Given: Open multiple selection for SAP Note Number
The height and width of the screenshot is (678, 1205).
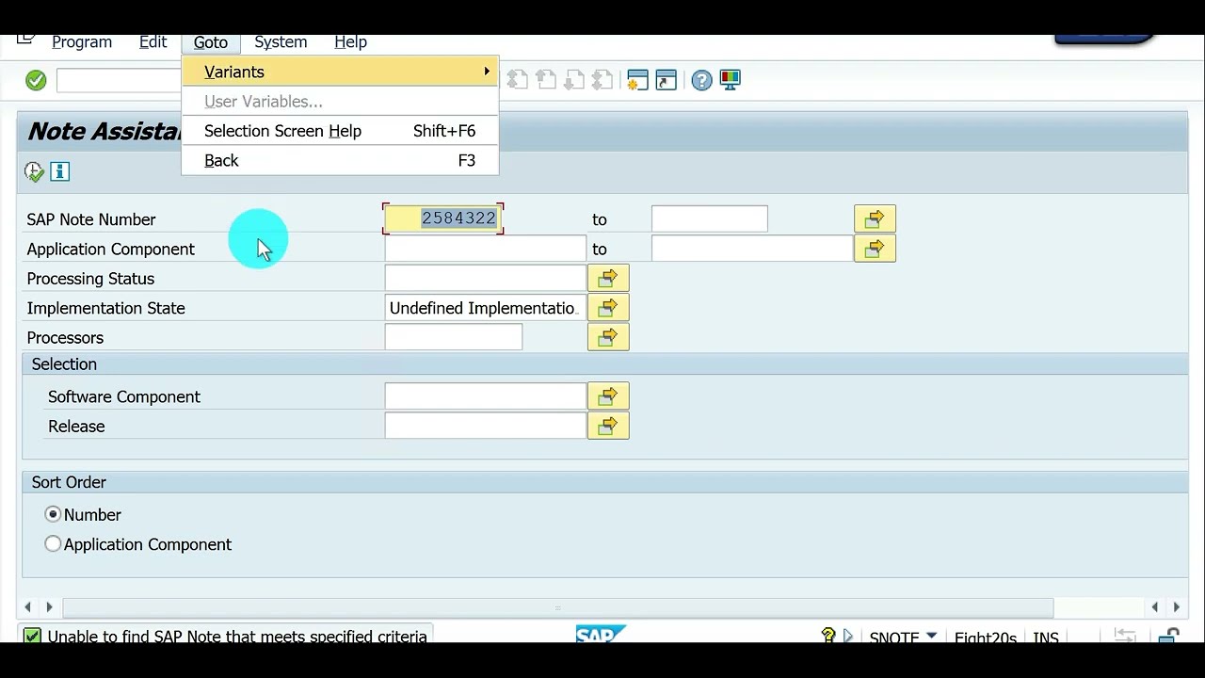Looking at the screenshot, I should pyautogui.click(x=875, y=218).
